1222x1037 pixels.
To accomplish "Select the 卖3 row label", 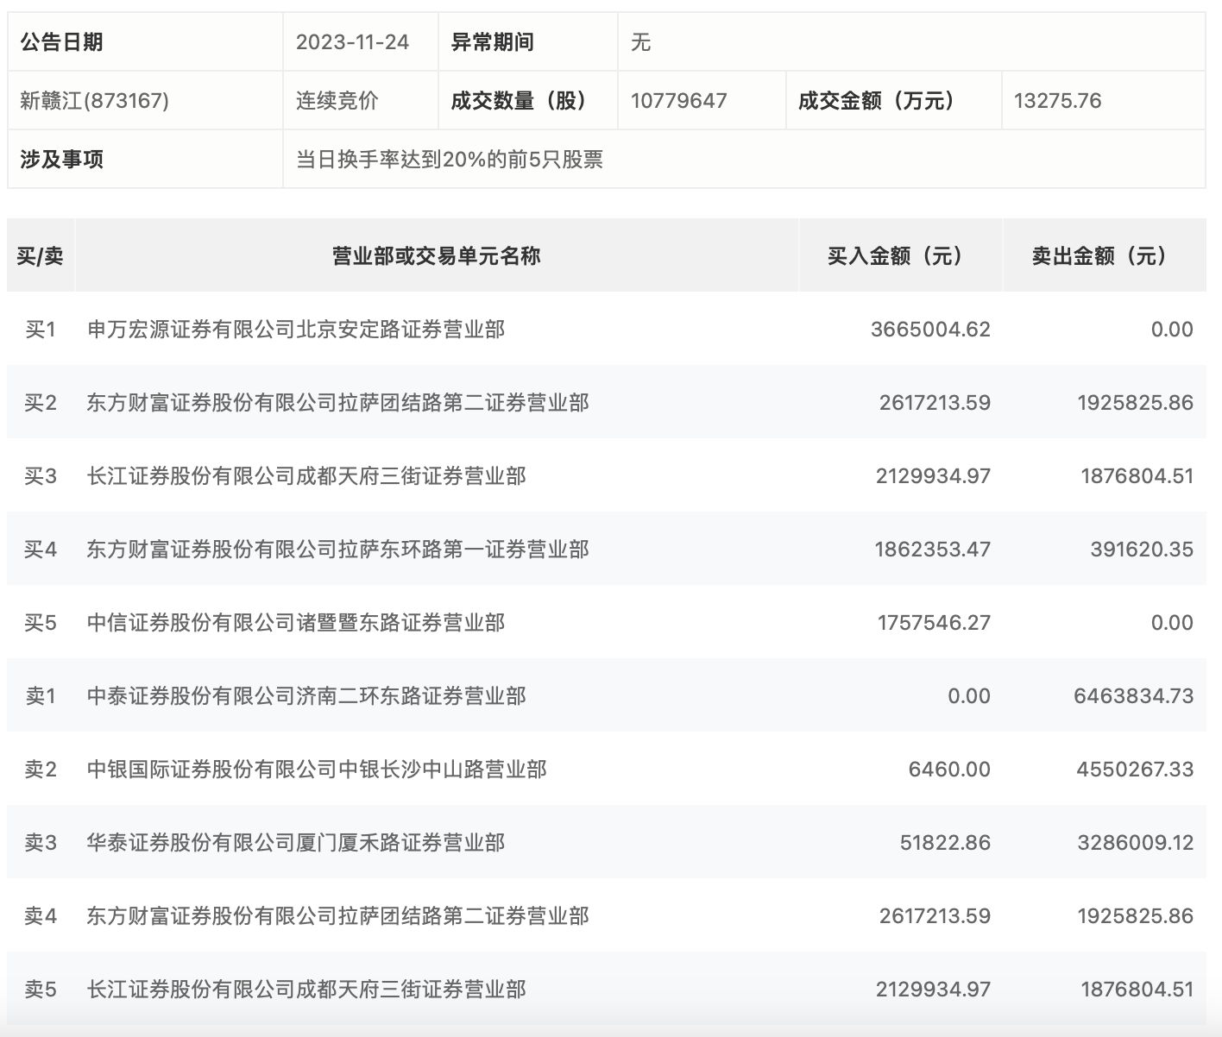I will [x=40, y=842].
